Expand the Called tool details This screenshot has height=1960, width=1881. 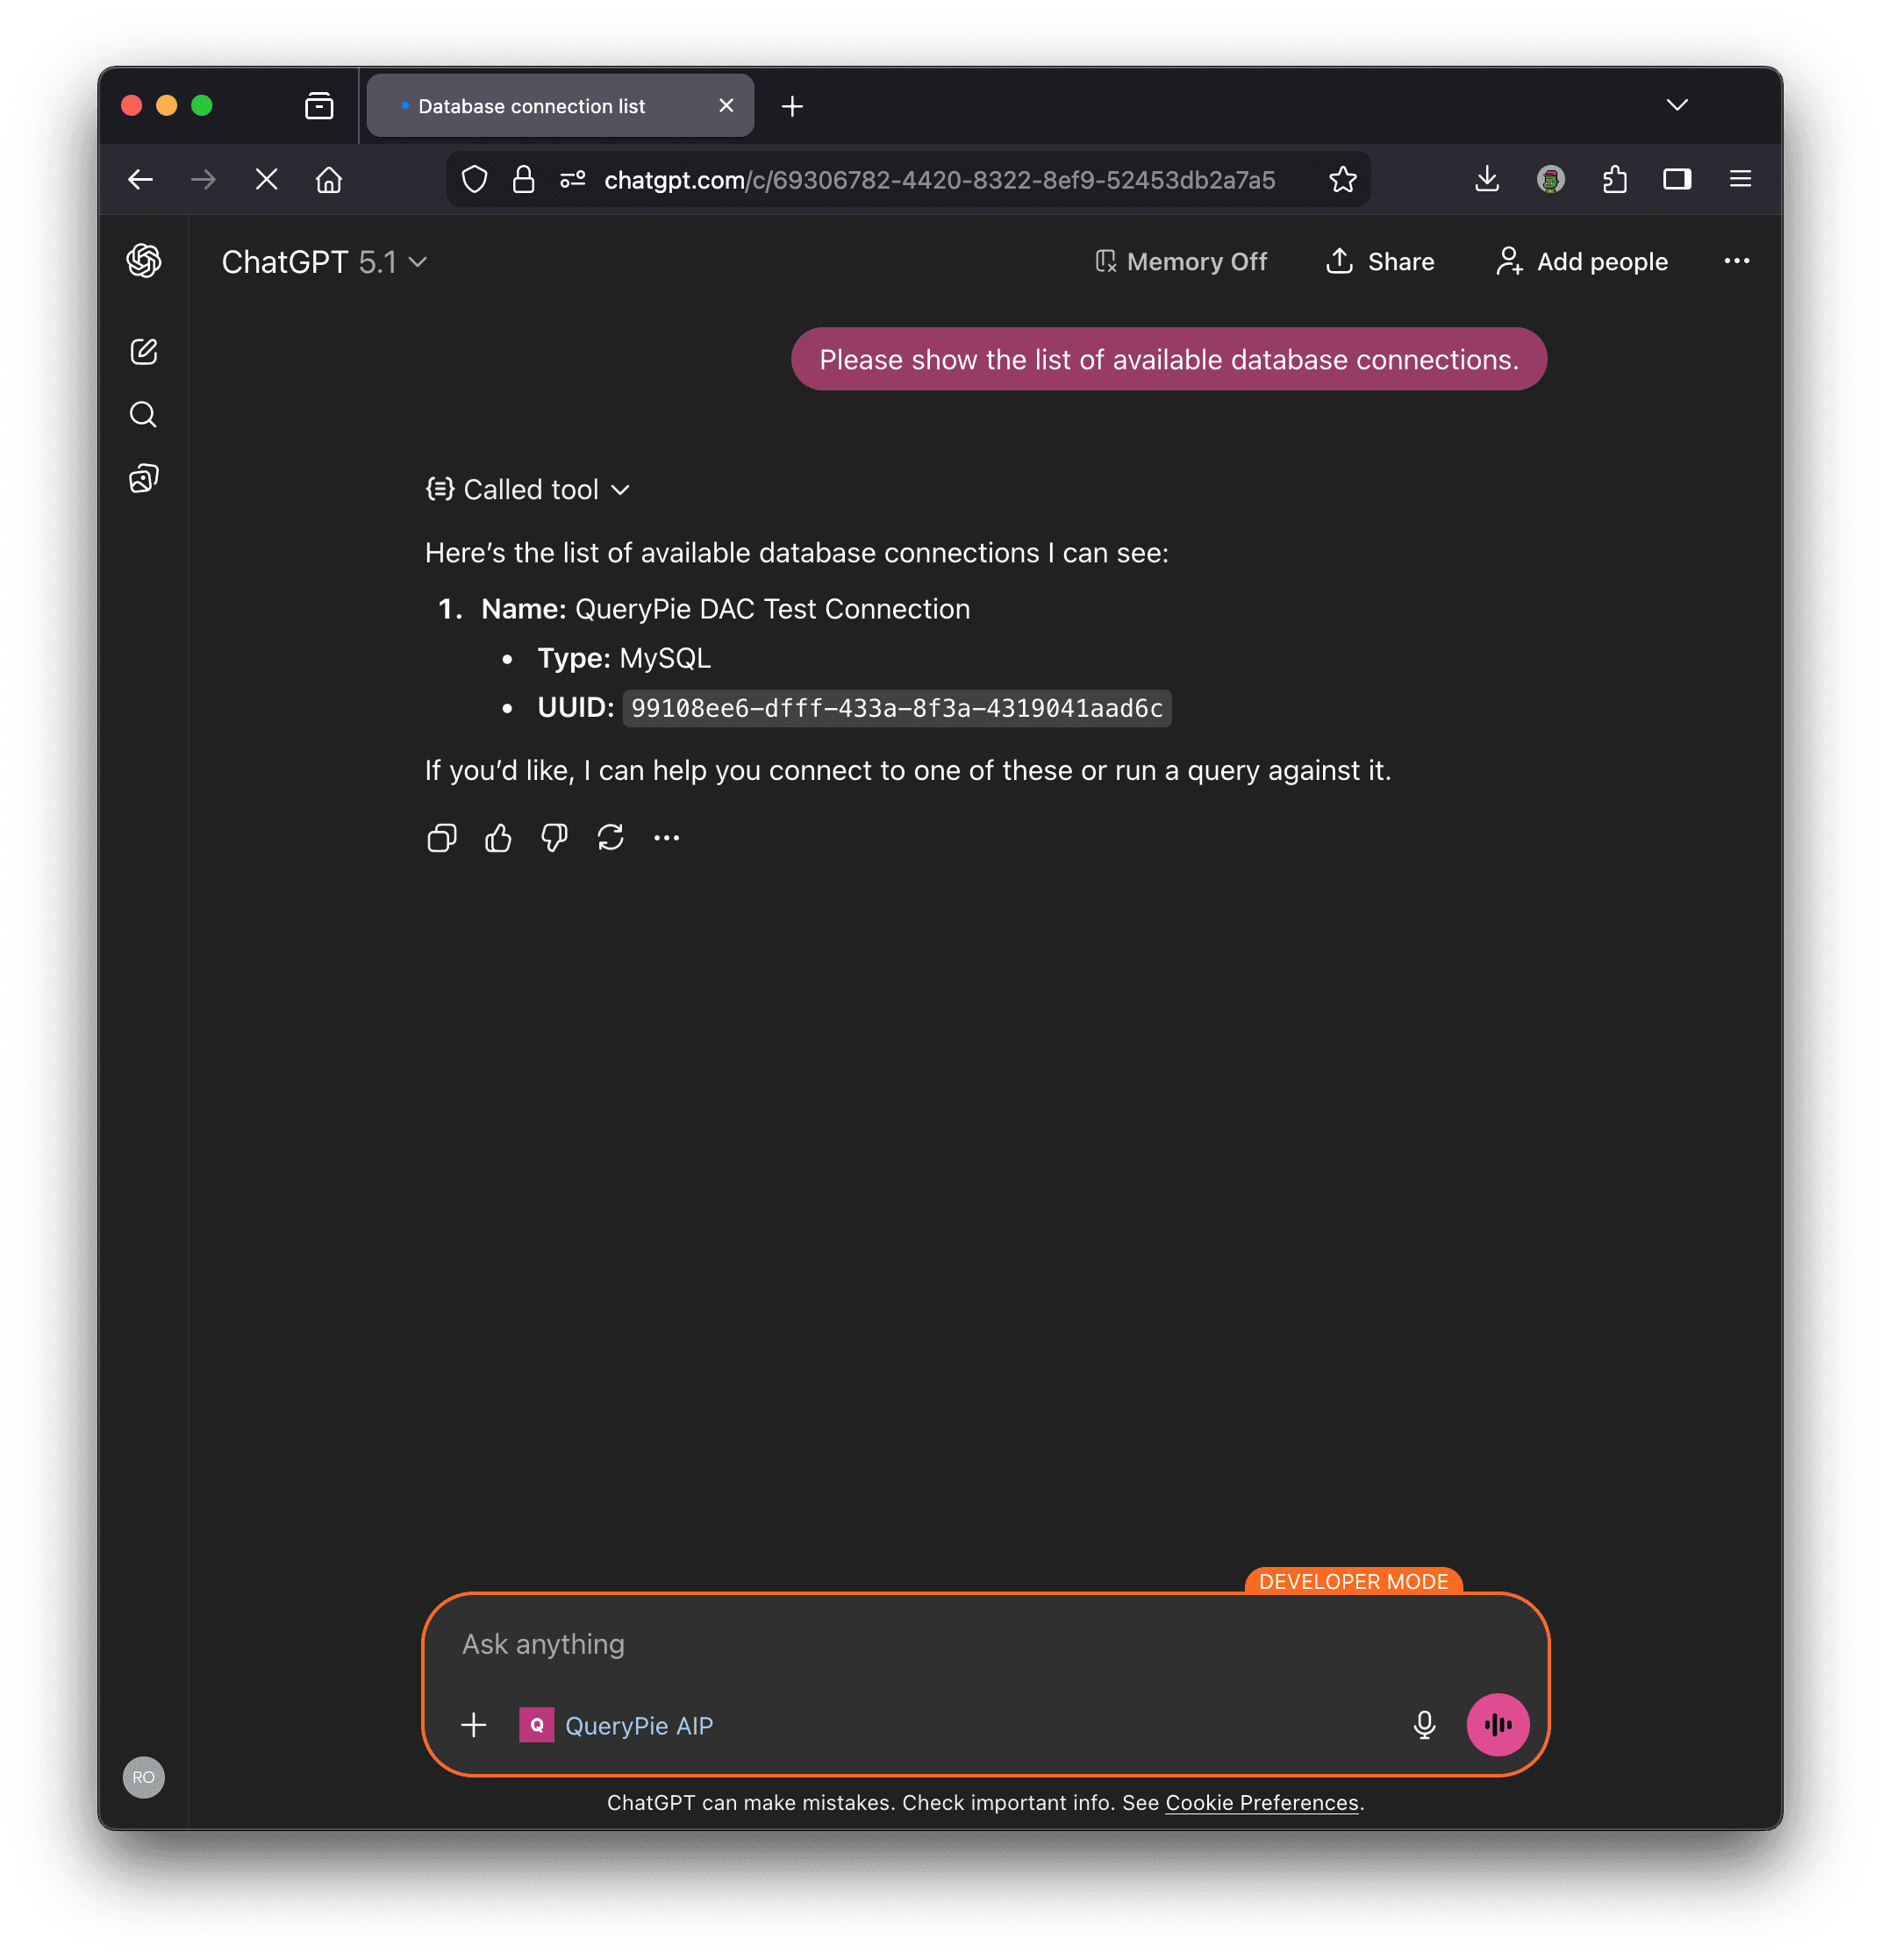pyautogui.click(x=528, y=489)
